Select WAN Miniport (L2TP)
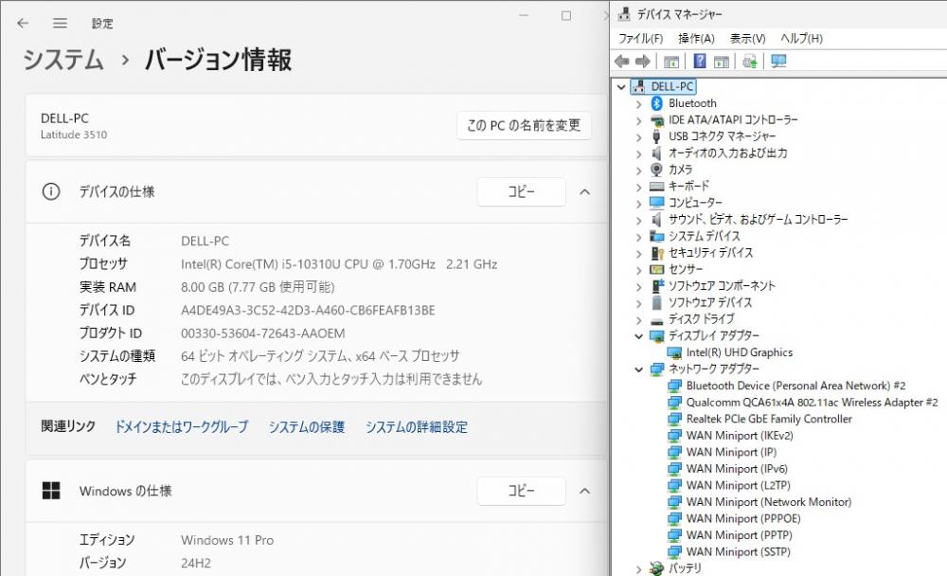The width and height of the screenshot is (947, 576). [738, 485]
